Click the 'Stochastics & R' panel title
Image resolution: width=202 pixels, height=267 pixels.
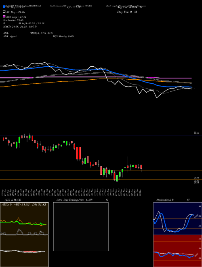[165, 200]
